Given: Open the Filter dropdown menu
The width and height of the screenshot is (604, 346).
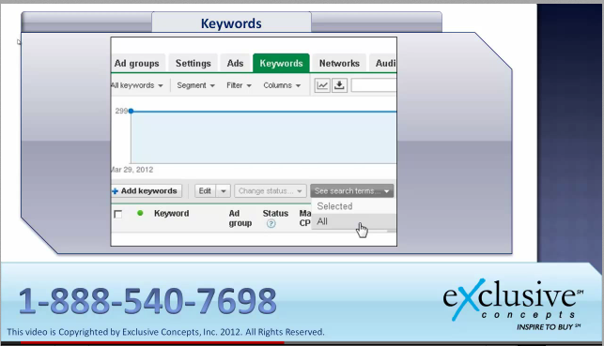Looking at the screenshot, I should 239,85.
